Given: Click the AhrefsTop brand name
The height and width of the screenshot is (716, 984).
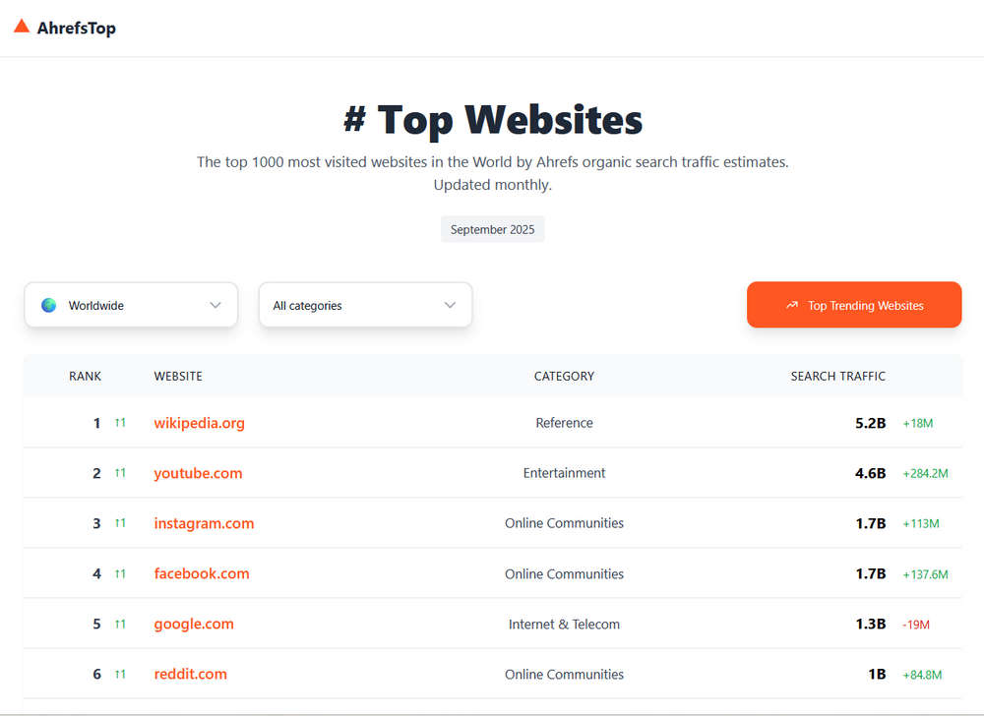Looking at the screenshot, I should pyautogui.click(x=77, y=29).
